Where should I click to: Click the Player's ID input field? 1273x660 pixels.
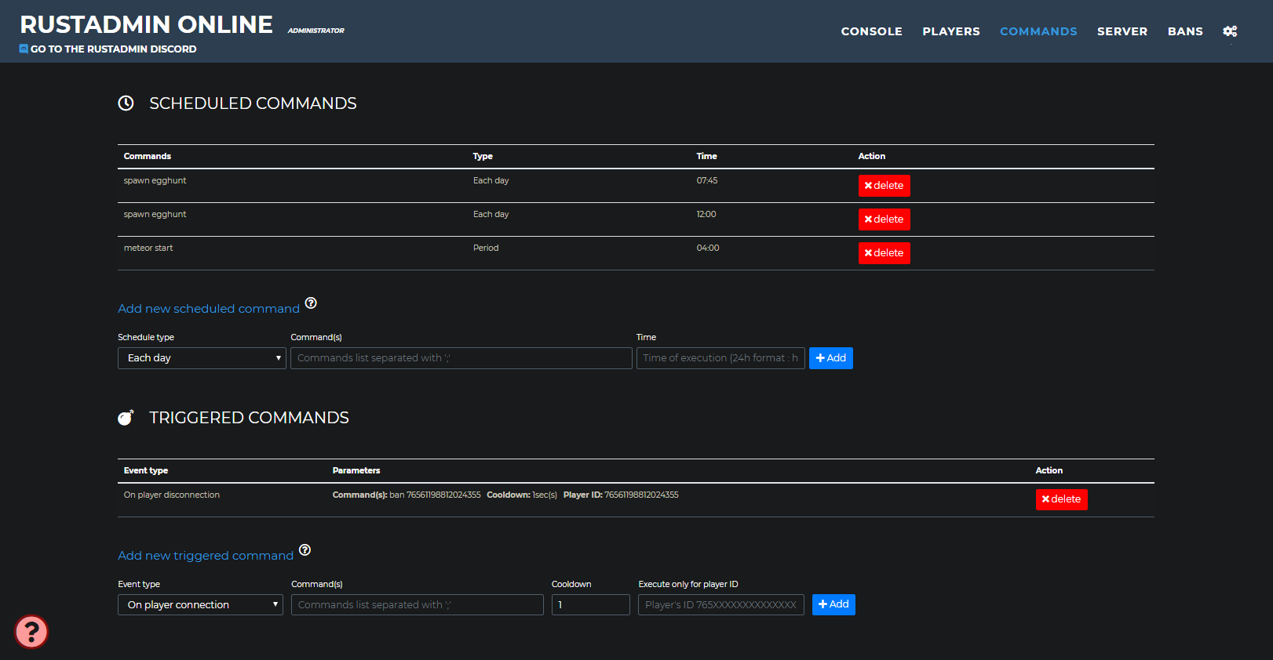(x=721, y=605)
